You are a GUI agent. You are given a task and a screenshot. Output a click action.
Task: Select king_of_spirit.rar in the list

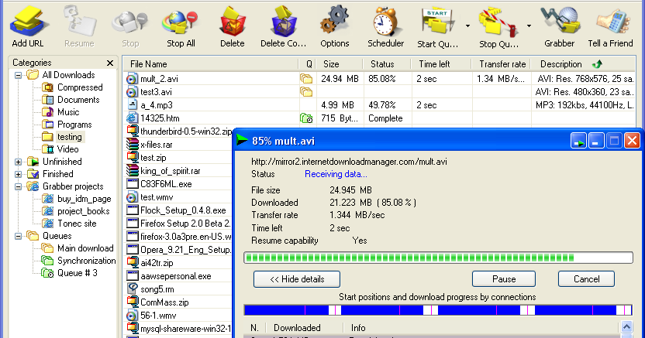point(171,171)
